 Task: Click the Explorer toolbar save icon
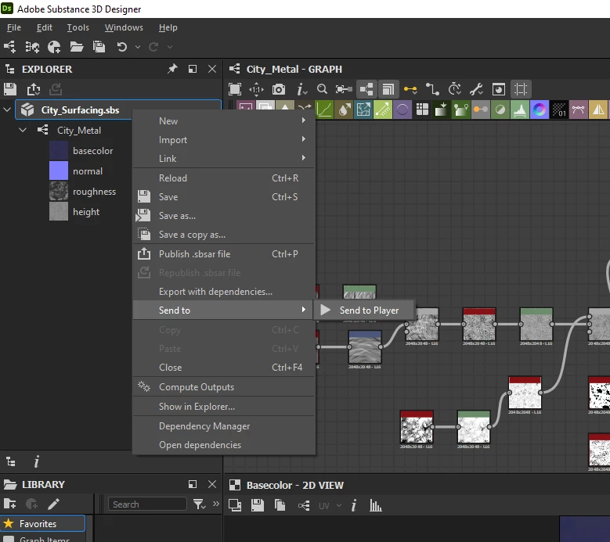click(10, 89)
